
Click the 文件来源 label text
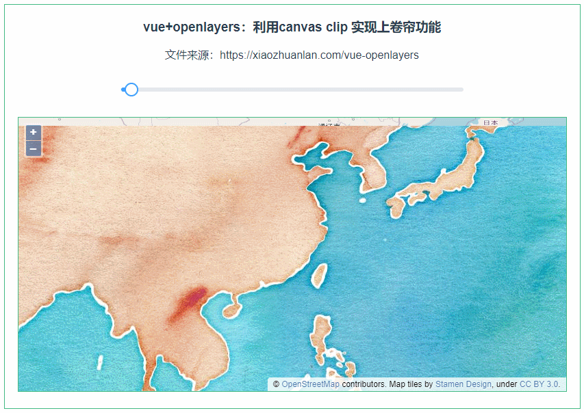click(x=187, y=55)
